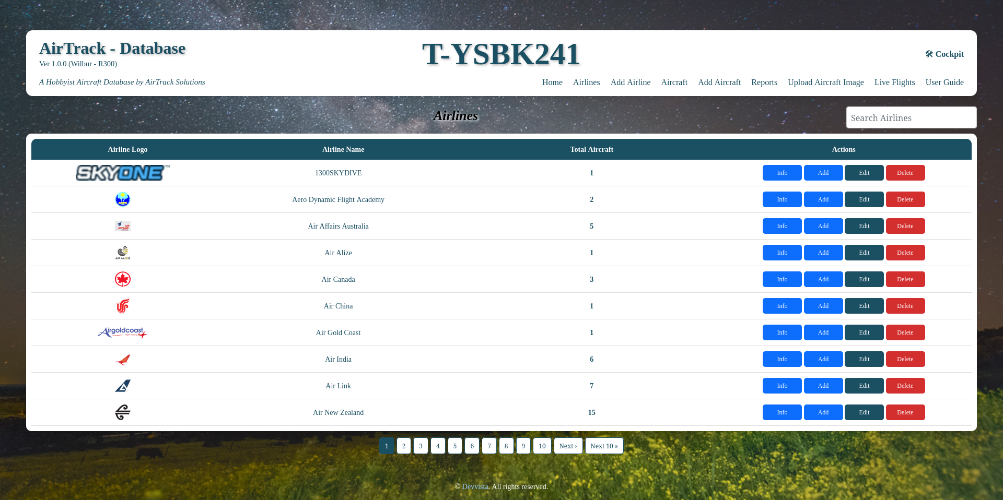
Task: View Info for Air Affairs Australia
Action: (782, 226)
